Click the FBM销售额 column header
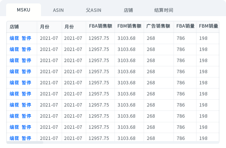The width and height of the screenshot is (226, 148). pyautogui.click(x=129, y=26)
